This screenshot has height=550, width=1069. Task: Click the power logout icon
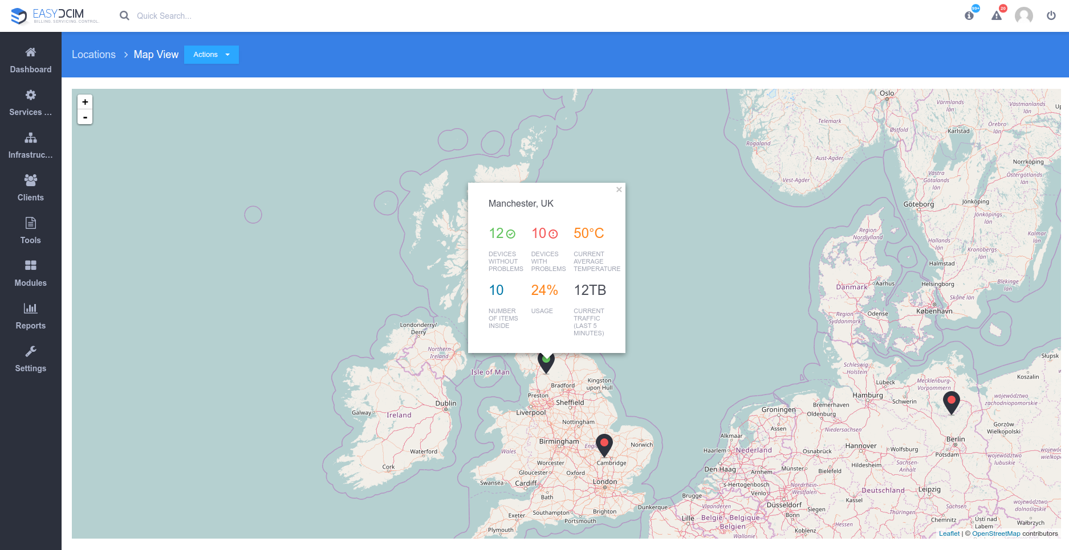tap(1051, 15)
